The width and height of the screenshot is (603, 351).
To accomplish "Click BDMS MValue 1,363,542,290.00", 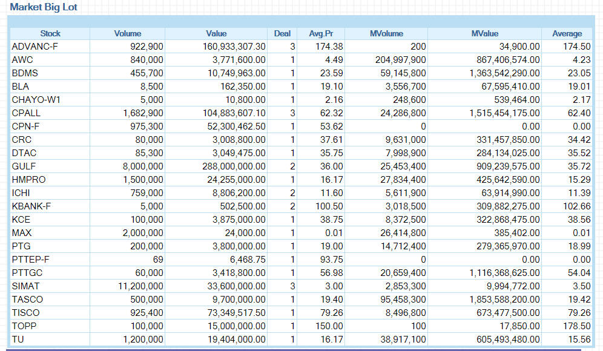I will click(x=504, y=73).
